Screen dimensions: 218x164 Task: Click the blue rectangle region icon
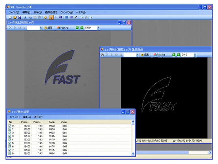pos(71,17)
